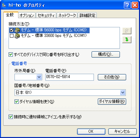Check the 33600 bps modem (COM1) checkbox
This screenshot has height=138, width=140.
[12, 36]
